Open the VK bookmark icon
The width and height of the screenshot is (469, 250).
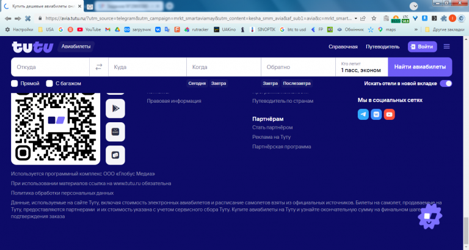coord(158,29)
